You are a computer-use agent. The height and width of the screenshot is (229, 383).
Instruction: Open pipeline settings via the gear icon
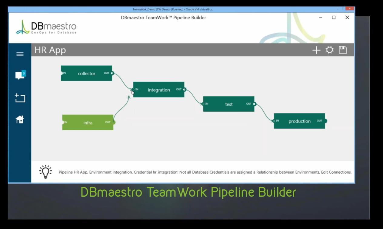tap(329, 50)
